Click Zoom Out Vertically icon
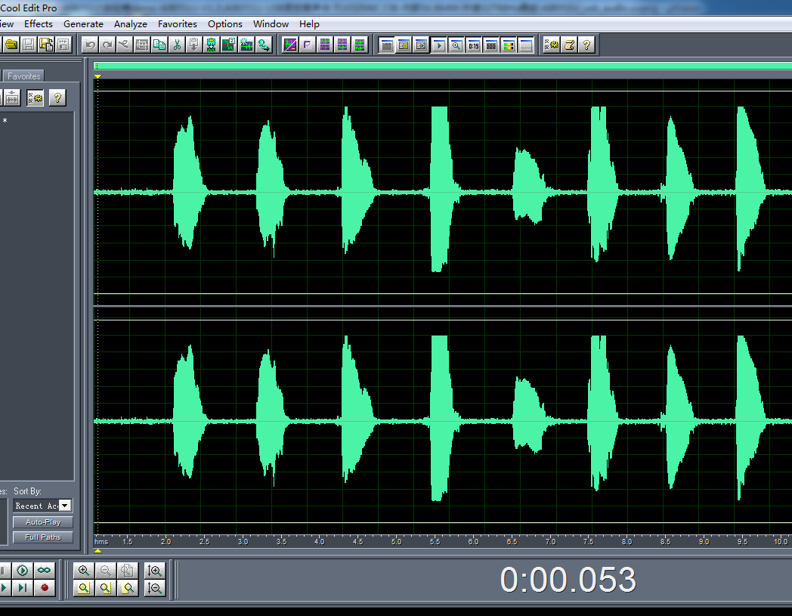The image size is (792, 616). (x=155, y=588)
